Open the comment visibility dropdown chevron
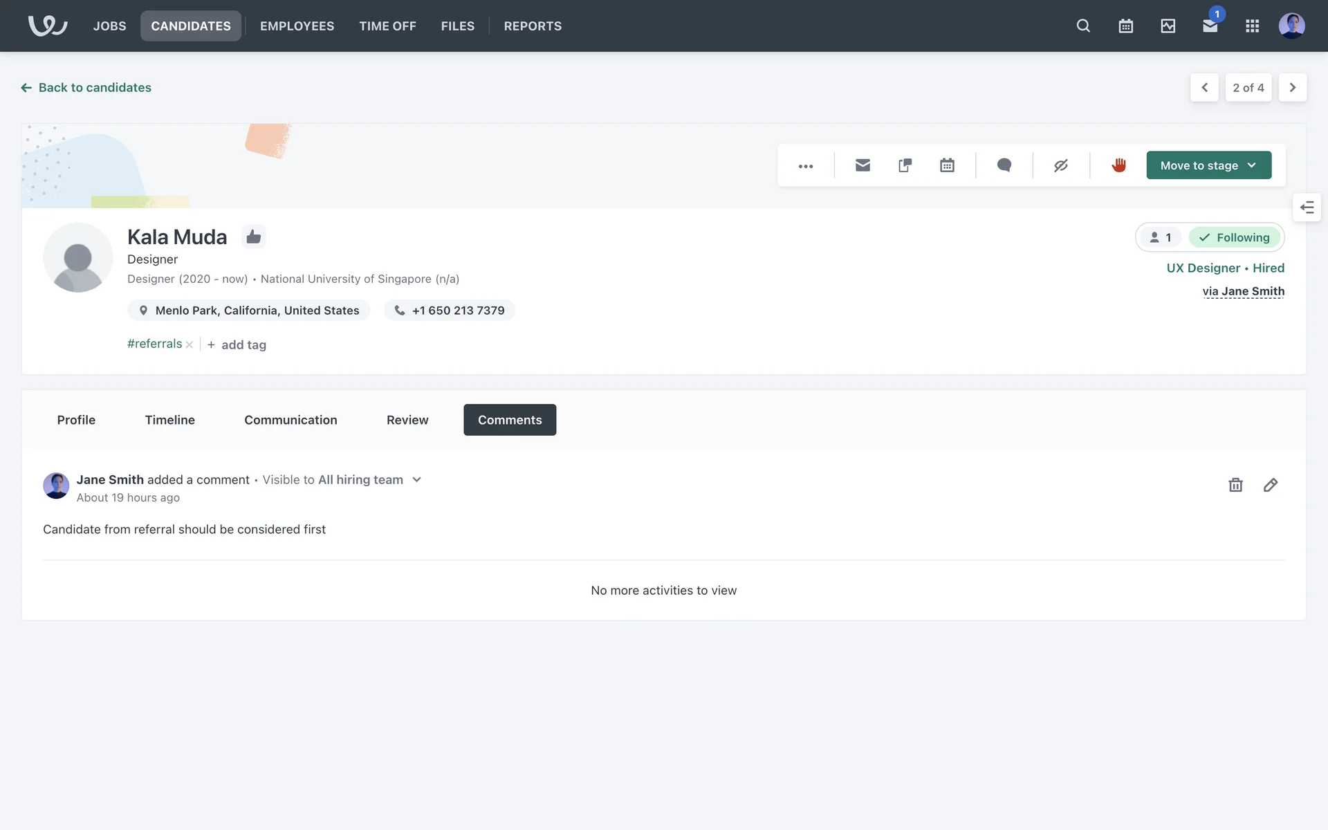1328x830 pixels. (416, 479)
